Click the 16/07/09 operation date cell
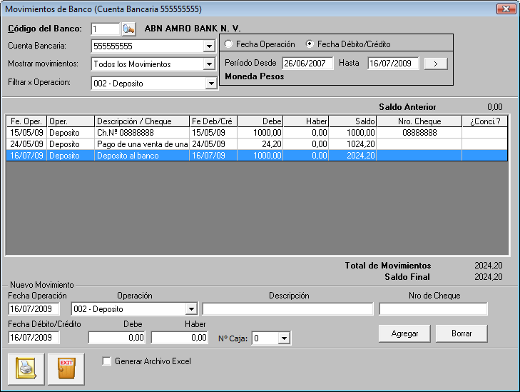520x392 pixels. [26, 156]
